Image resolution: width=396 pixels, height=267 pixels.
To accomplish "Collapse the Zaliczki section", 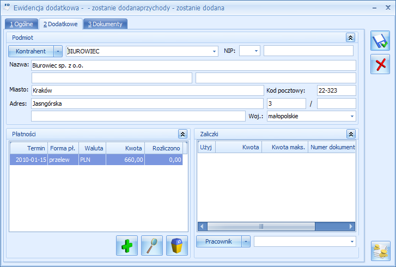I will click(351, 134).
